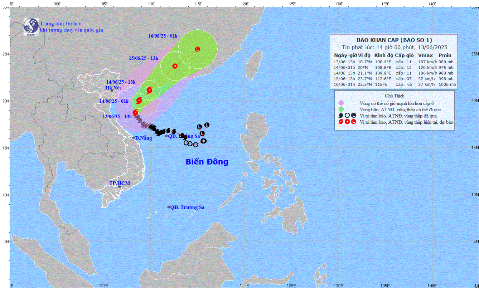Click the '112.6°E' longitude cell
The width and height of the screenshot is (479, 288).
point(383,79)
